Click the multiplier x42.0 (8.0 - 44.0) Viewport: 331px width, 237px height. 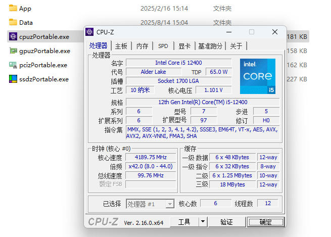[x=151, y=166]
